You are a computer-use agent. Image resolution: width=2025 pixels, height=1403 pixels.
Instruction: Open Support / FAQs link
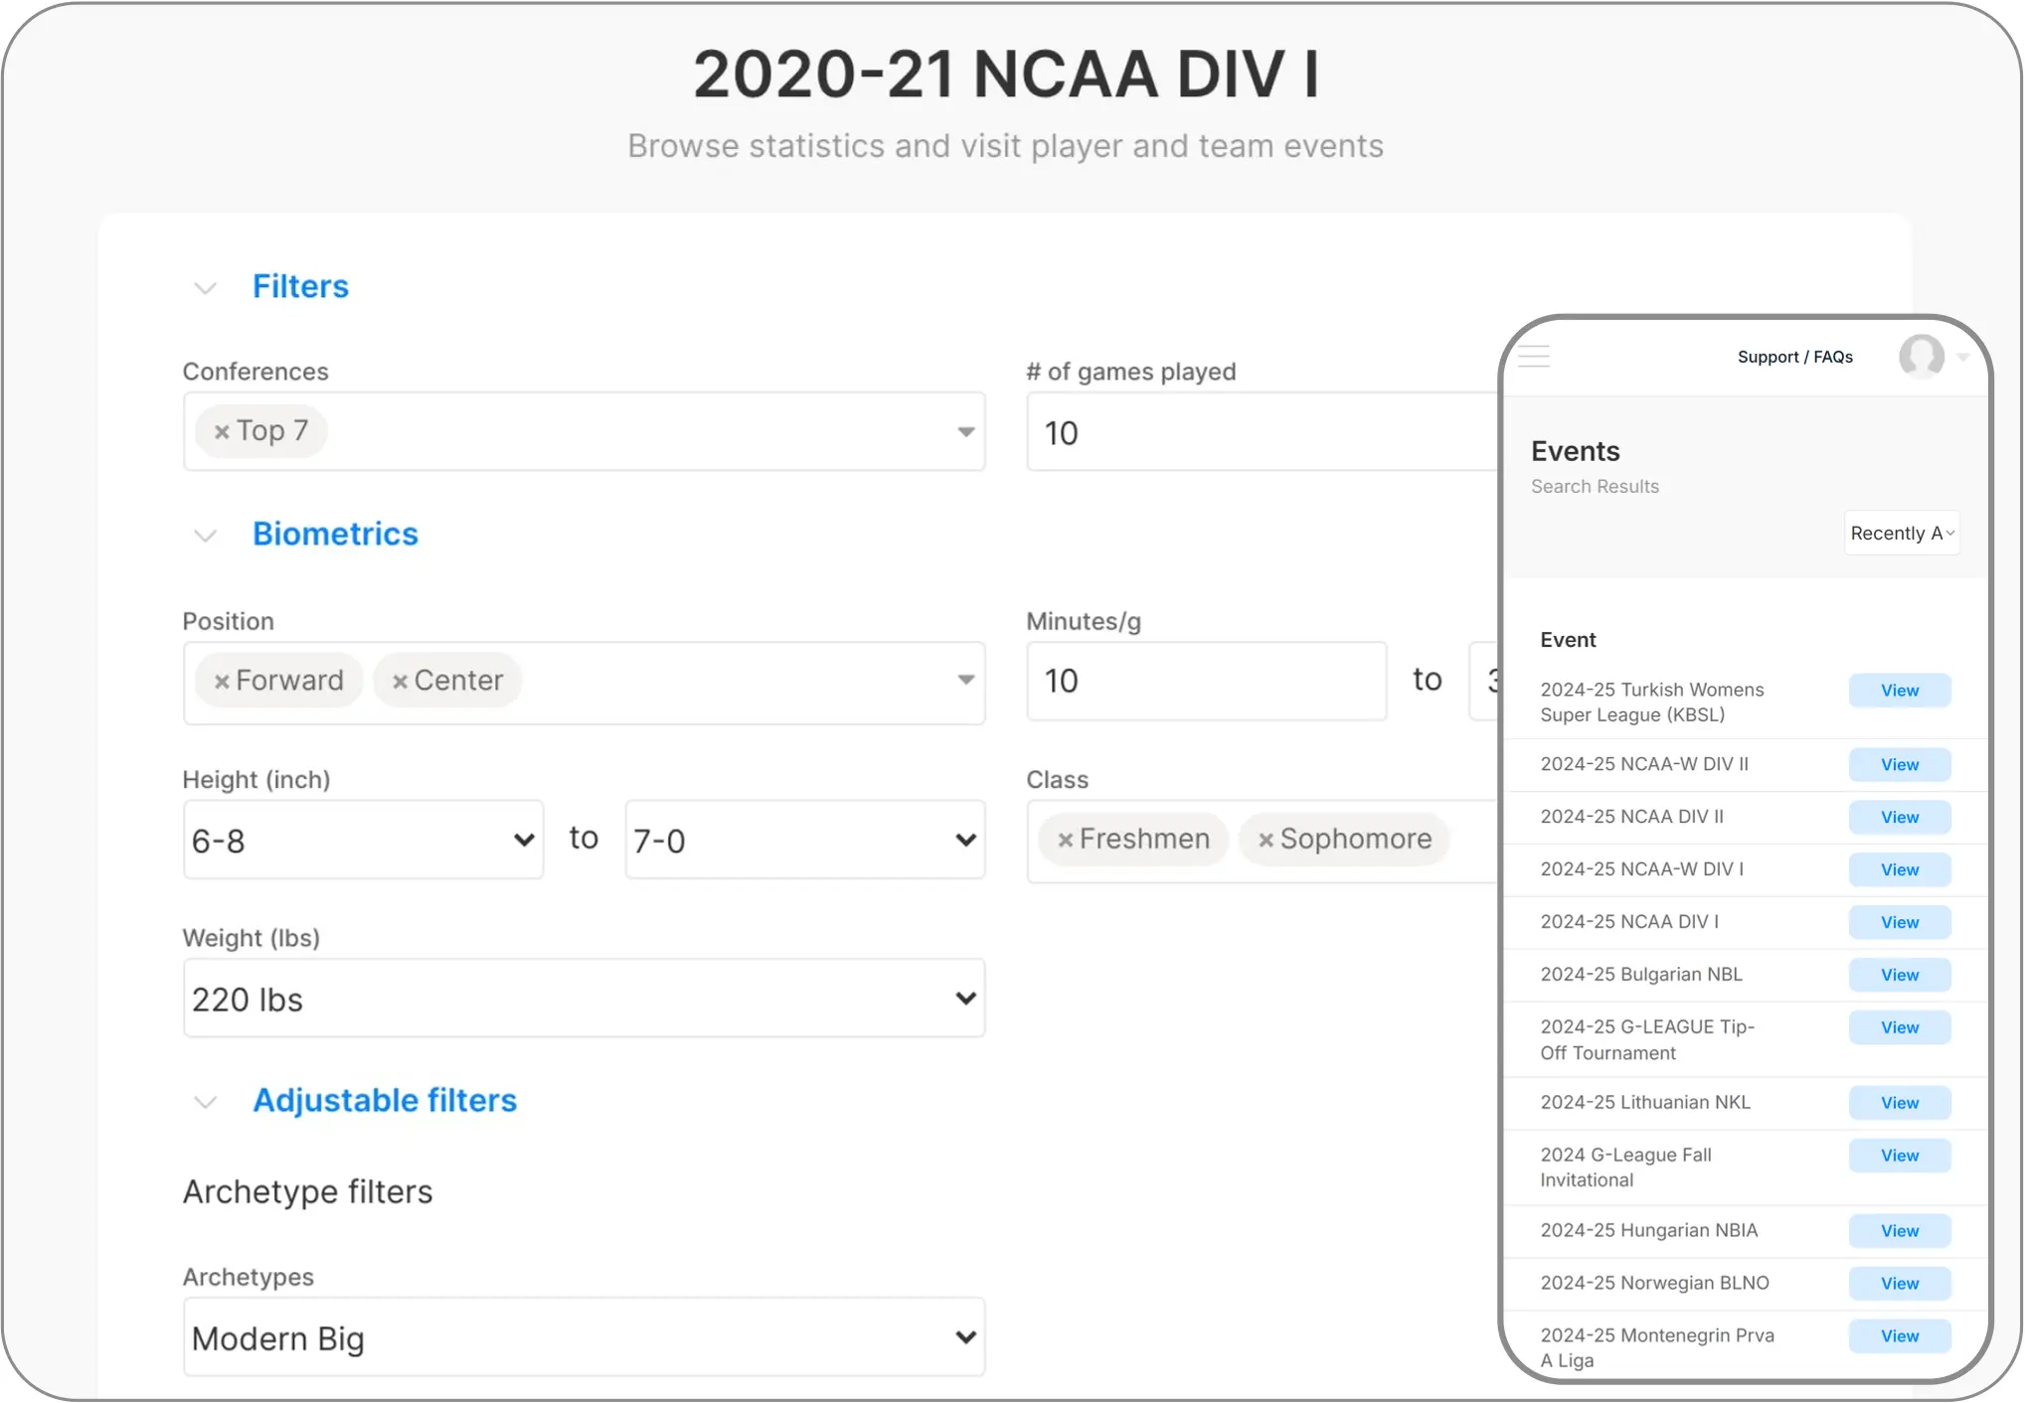tap(1795, 357)
